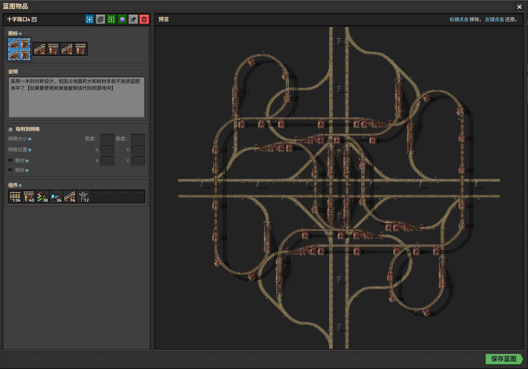Select the first rail ramp icon slot
528x369 pixels.
click(x=40, y=49)
